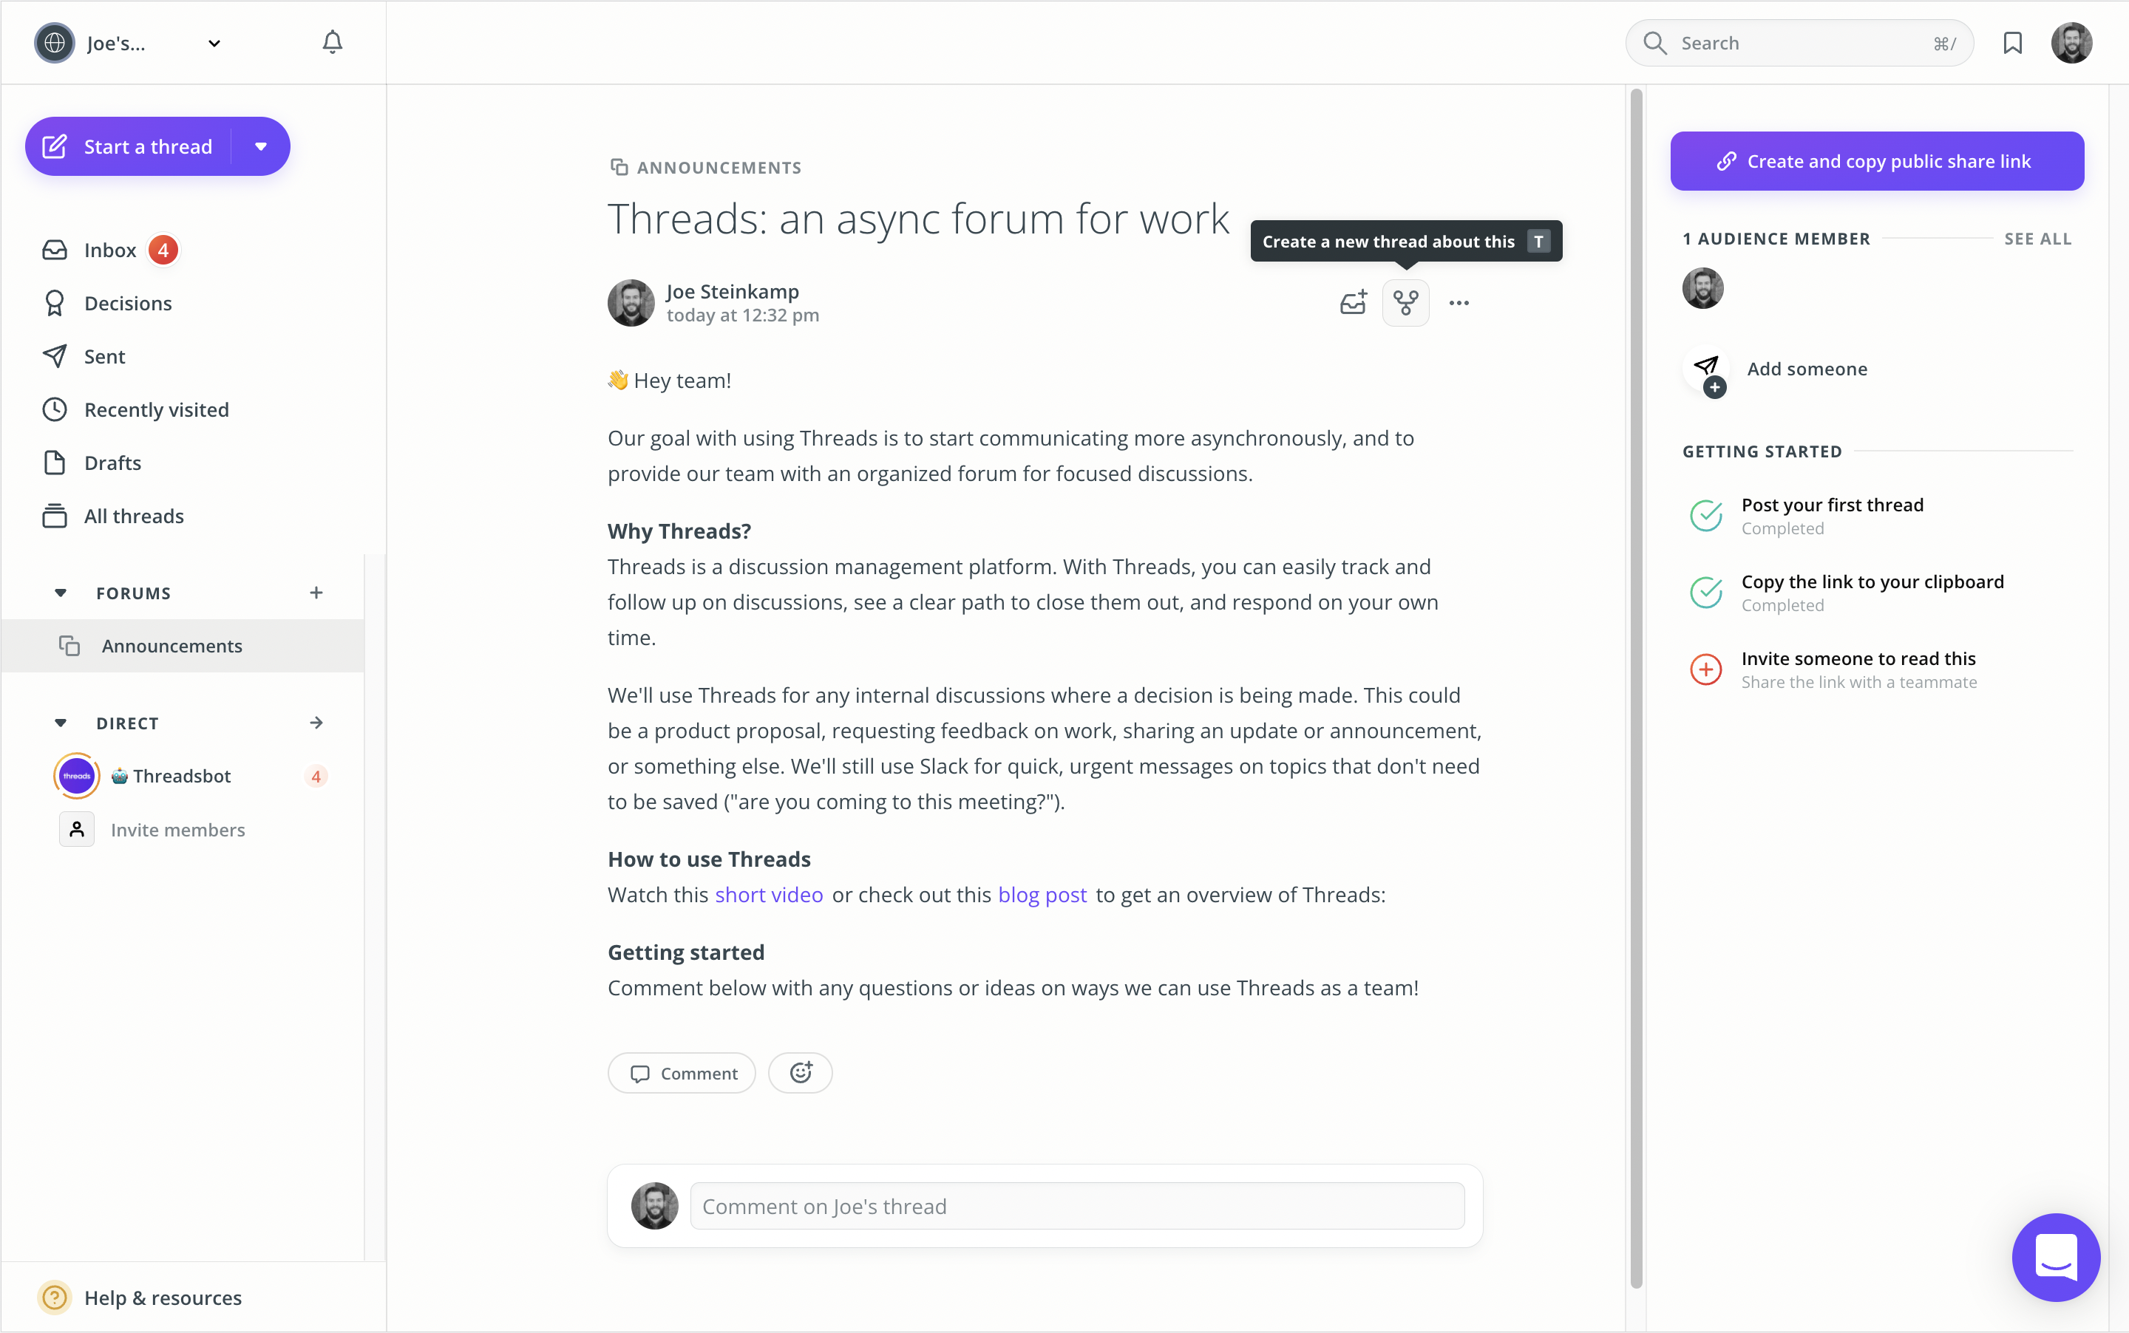
Task: Add an emoji reaction to the thread
Action: pyautogui.click(x=800, y=1073)
